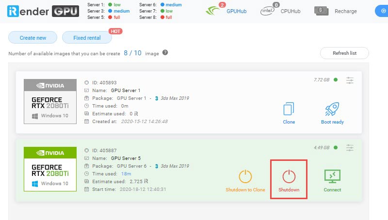Refresh the image list
Screen dimensions: 388x220
344,53
